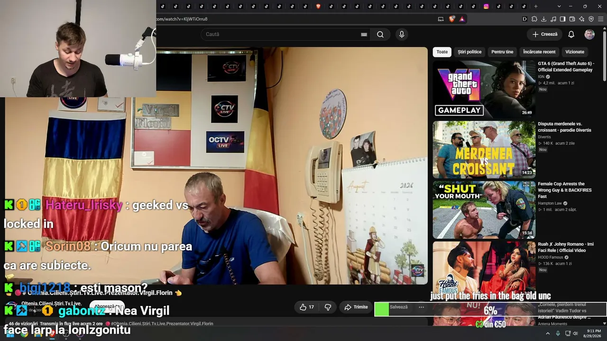607x341 pixels.
Task: Open the YouTube account avatar menu
Action: coord(589,34)
